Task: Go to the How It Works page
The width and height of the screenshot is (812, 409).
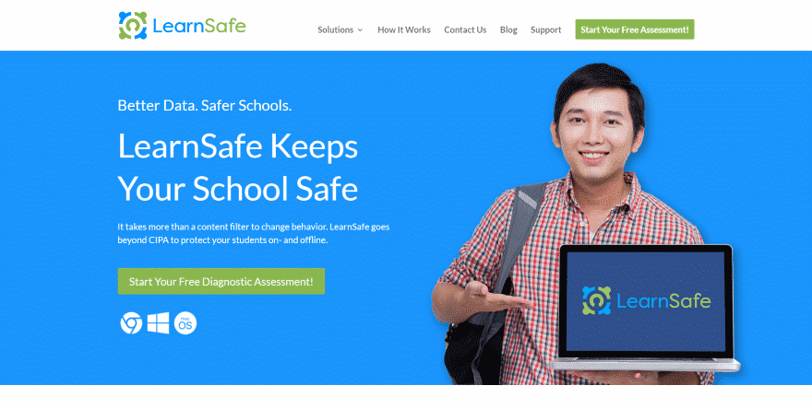Action: coord(404,30)
